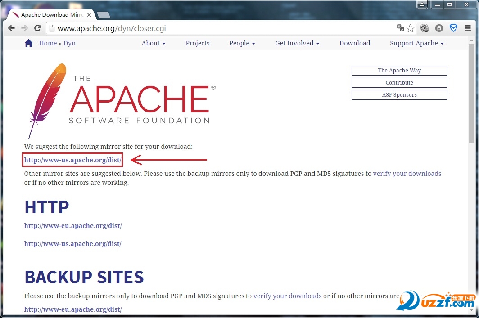Image resolution: width=479 pixels, height=318 pixels.
Task: Expand the People dropdown menu
Action: point(242,43)
